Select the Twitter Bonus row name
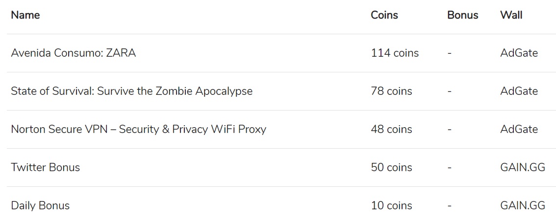556x224 pixels. coord(45,168)
